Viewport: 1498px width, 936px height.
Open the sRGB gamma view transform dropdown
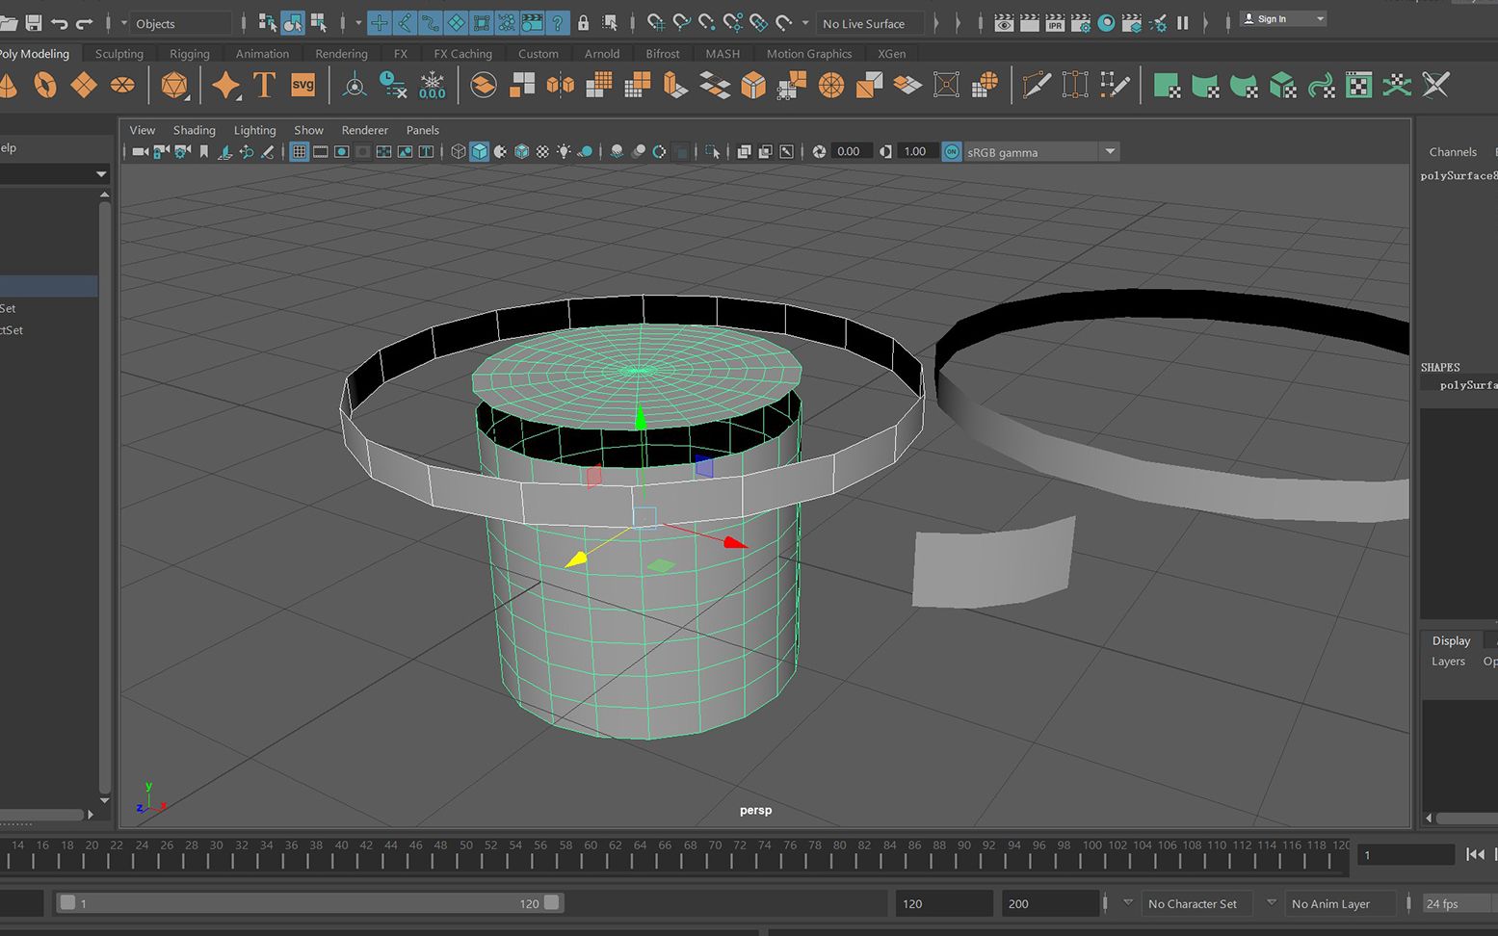[1110, 152]
